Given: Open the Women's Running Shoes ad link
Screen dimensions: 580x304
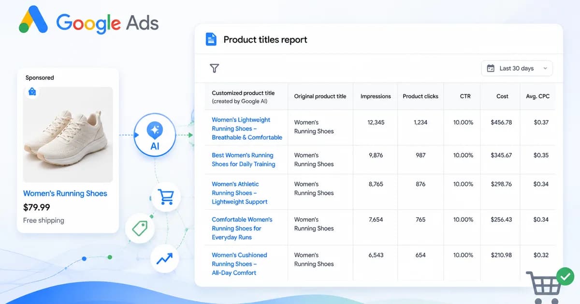Looking at the screenshot, I should point(65,193).
